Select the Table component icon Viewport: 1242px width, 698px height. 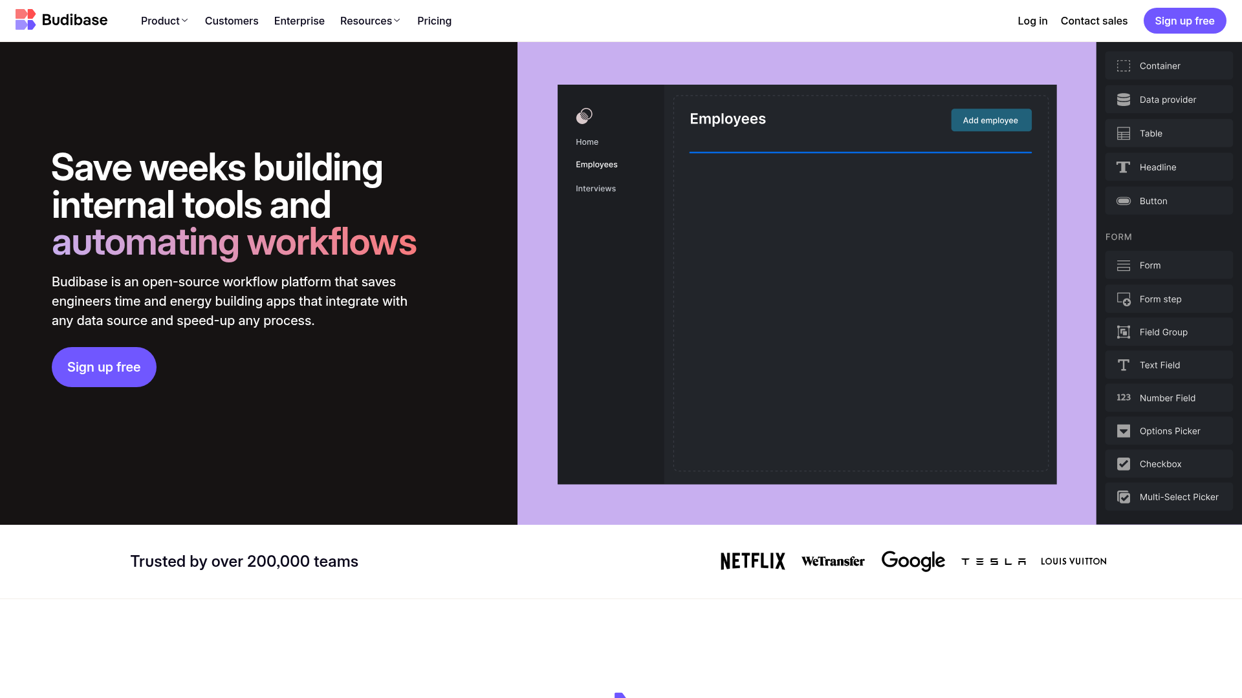[x=1124, y=133]
